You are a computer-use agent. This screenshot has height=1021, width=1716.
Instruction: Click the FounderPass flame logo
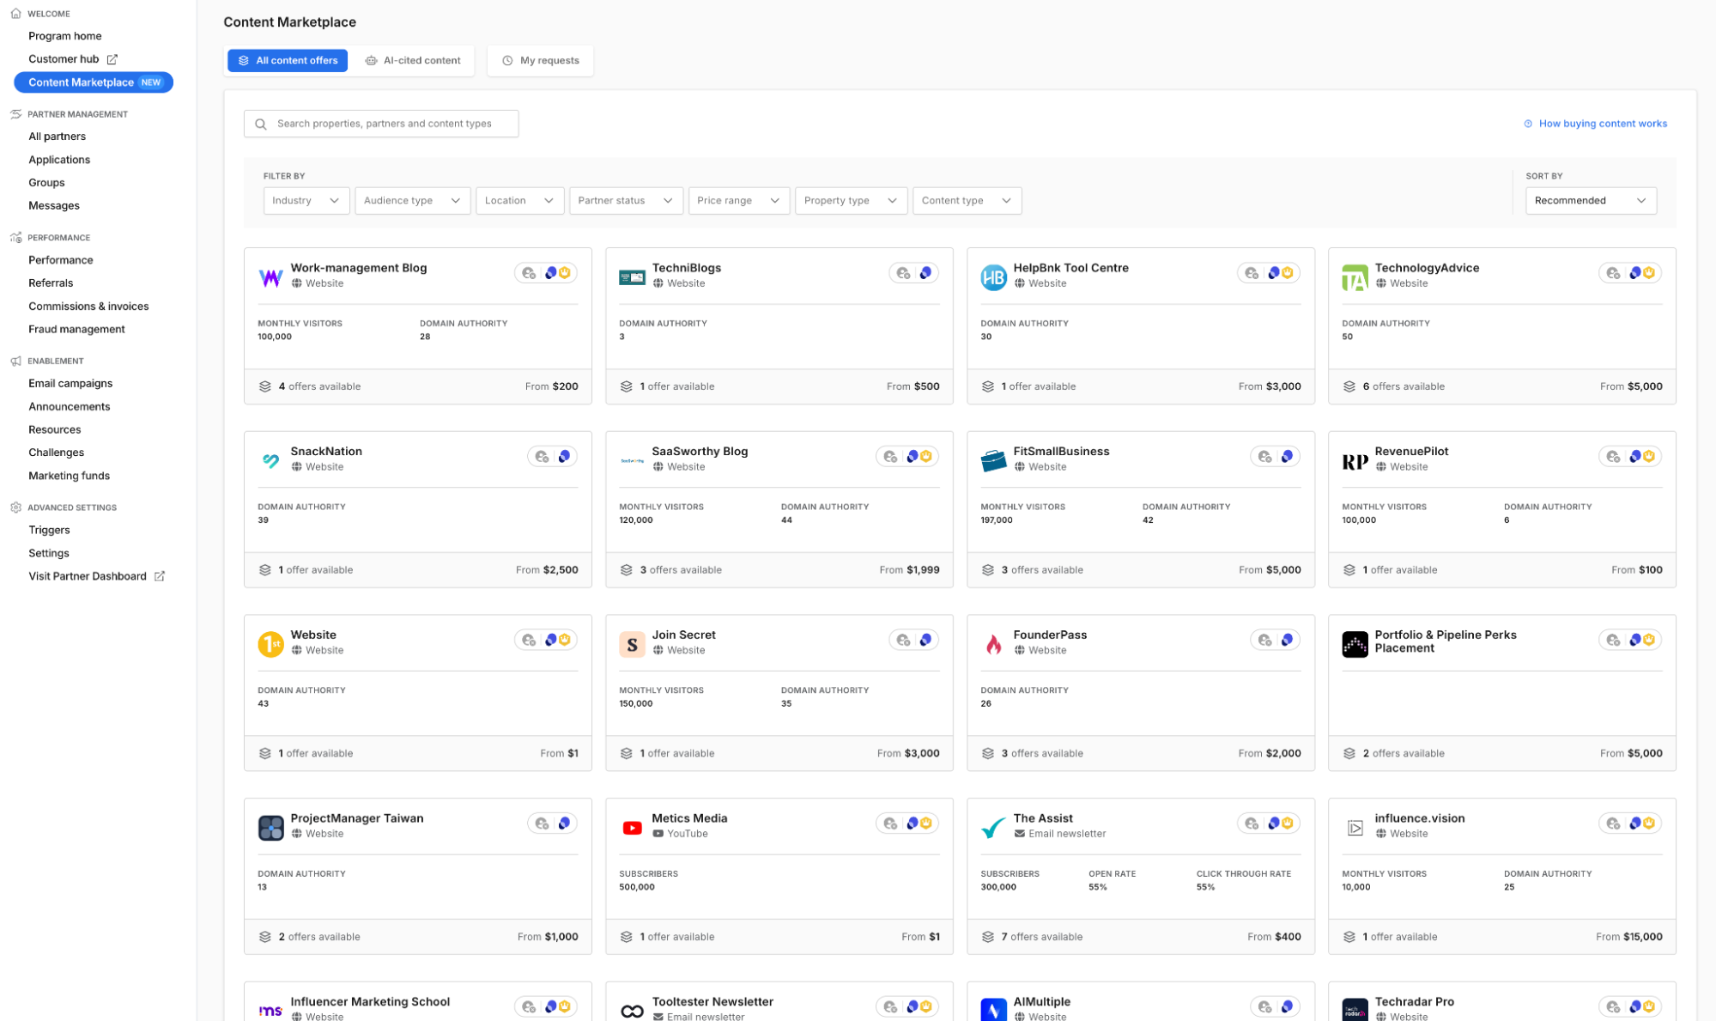(x=993, y=644)
